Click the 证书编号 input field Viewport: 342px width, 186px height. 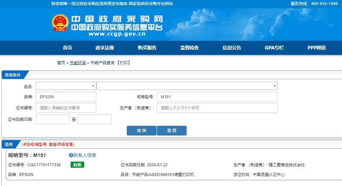(66, 108)
